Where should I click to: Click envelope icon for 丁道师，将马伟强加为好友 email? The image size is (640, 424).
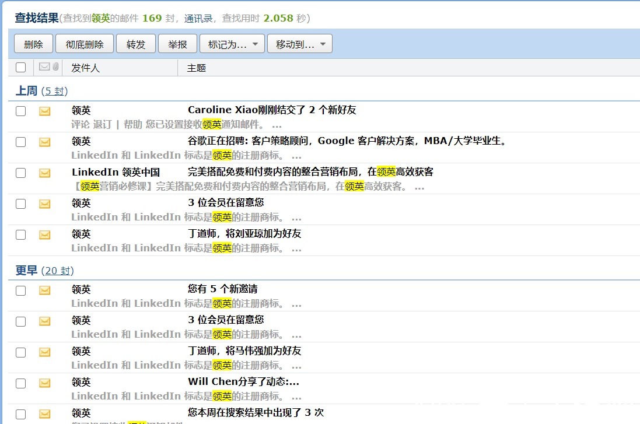point(44,352)
